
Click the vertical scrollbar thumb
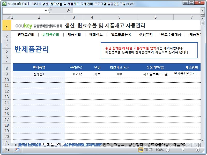[x=202, y=23]
